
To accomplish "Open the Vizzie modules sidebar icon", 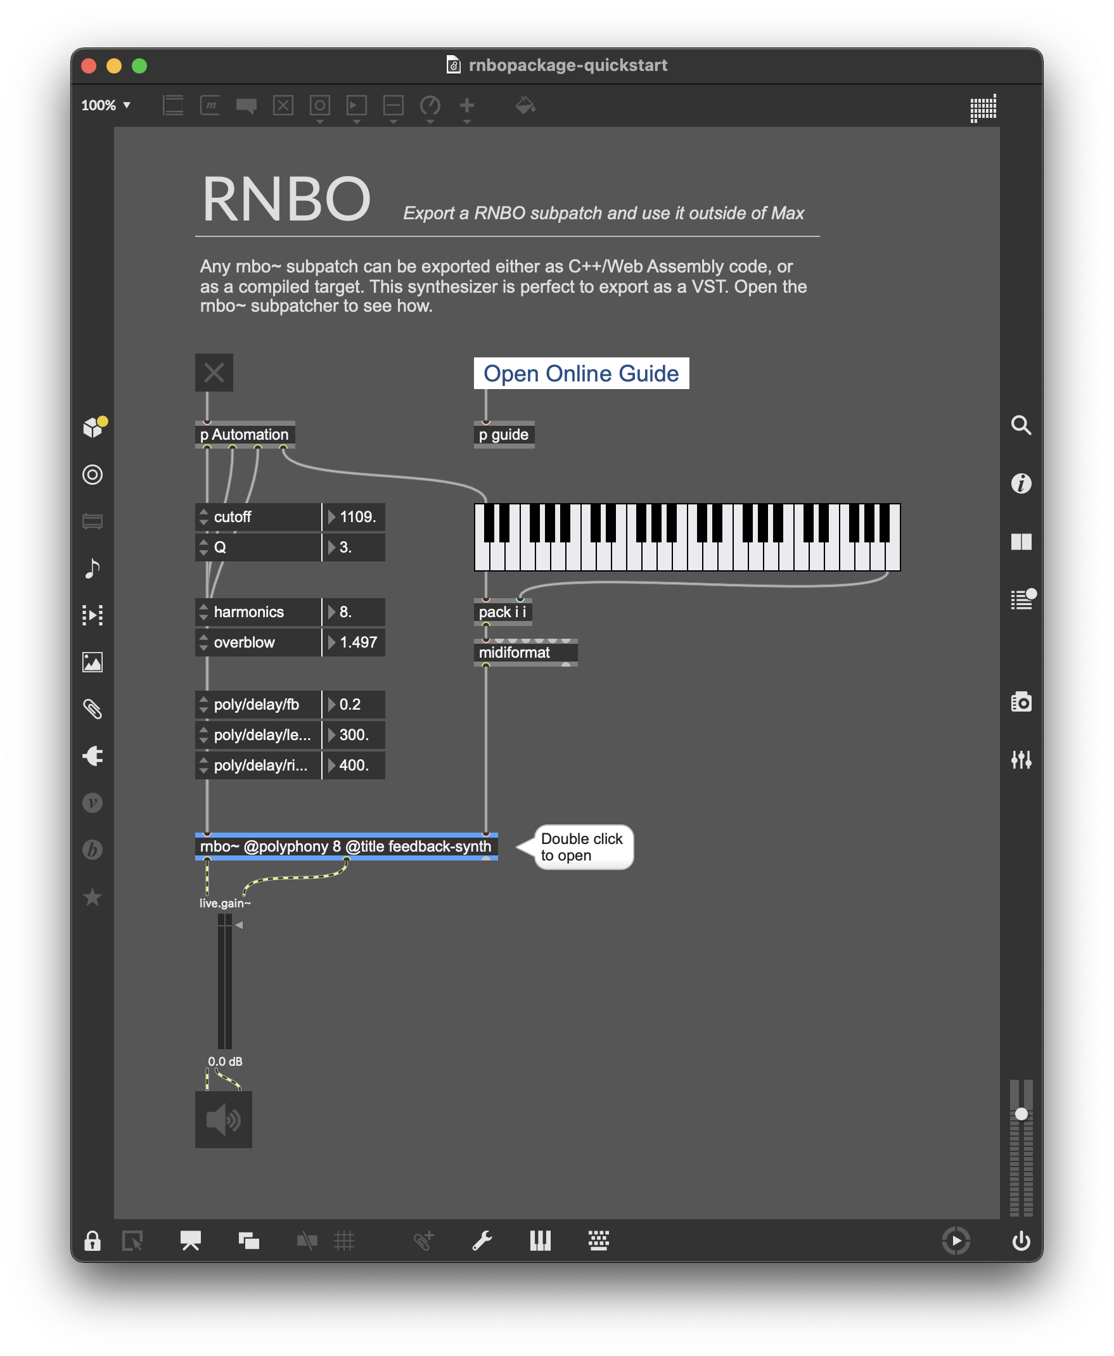I will 93,803.
